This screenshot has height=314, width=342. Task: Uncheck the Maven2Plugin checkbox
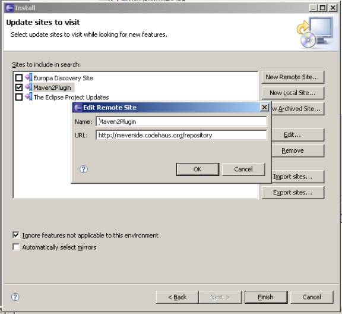point(19,87)
